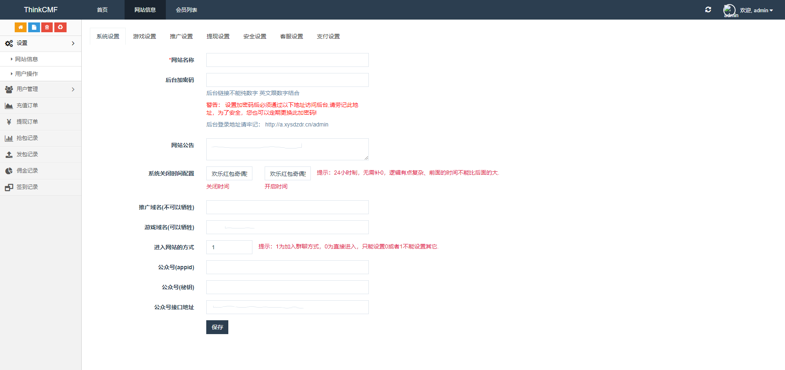Focus the 网站名称 input field
The height and width of the screenshot is (370, 785).
[x=288, y=60]
